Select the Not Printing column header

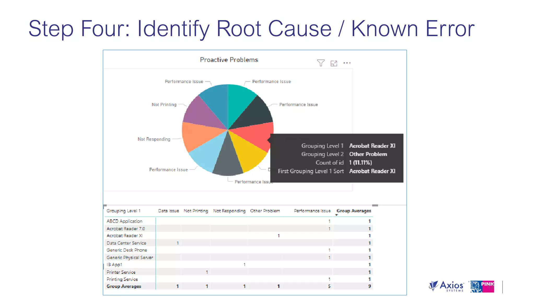click(196, 211)
